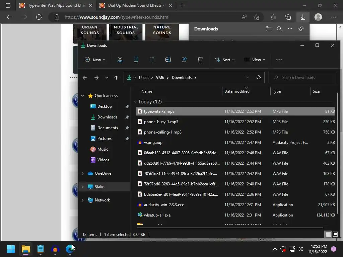Pin the Edge Downloads panel
Viewport: 343px width, 257px height.
point(301,29)
